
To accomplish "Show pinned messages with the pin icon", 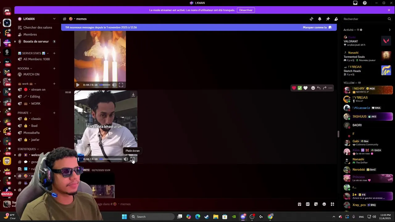I will coord(328,19).
